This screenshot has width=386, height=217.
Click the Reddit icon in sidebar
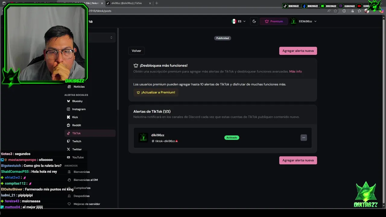coord(68,125)
